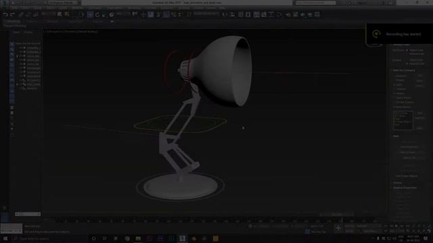Switch to the Selection ribbon tab
The image size is (433, 243).
[x=53, y=21]
